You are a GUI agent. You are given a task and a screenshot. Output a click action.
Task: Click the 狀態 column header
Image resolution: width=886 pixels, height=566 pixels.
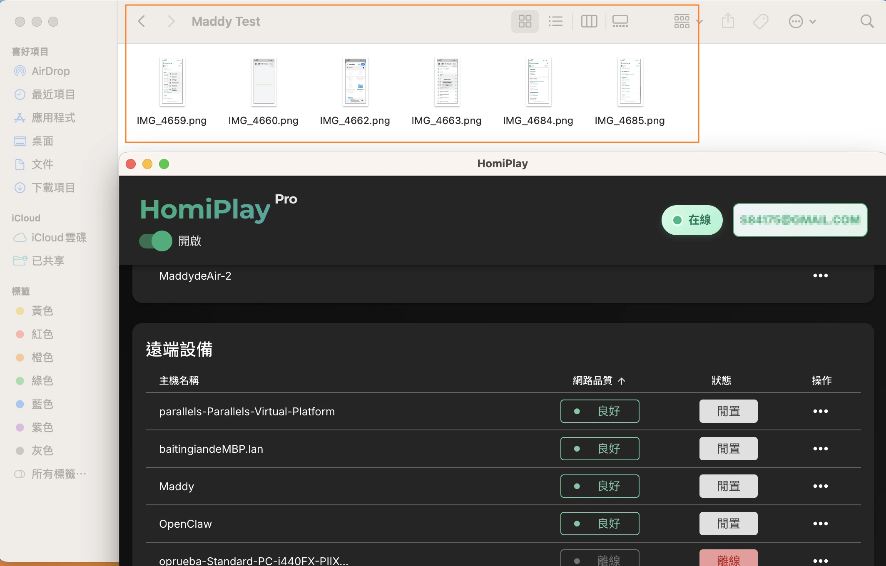721,380
